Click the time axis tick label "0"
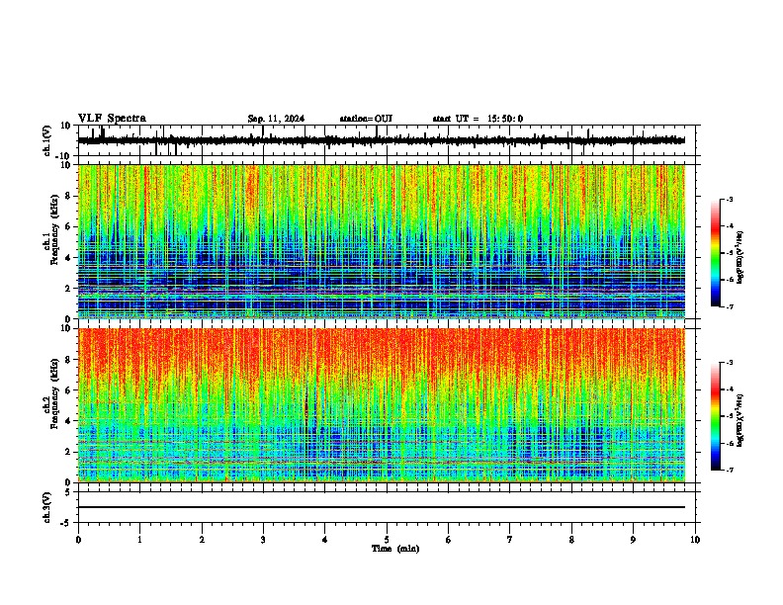This screenshot has width=783, height=605. pyautogui.click(x=78, y=540)
